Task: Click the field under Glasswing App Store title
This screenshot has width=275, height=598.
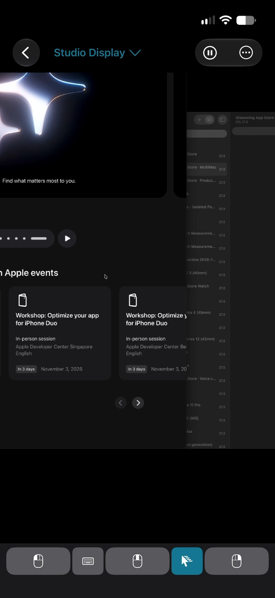Action: (x=254, y=131)
